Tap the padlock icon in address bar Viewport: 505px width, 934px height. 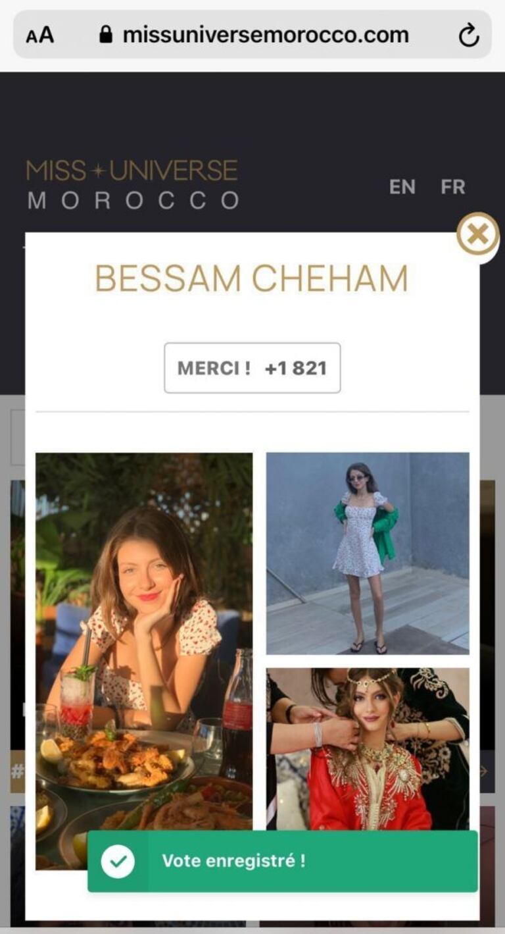(x=105, y=34)
